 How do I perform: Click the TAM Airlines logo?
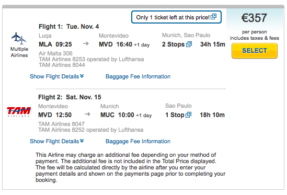pos(19,112)
